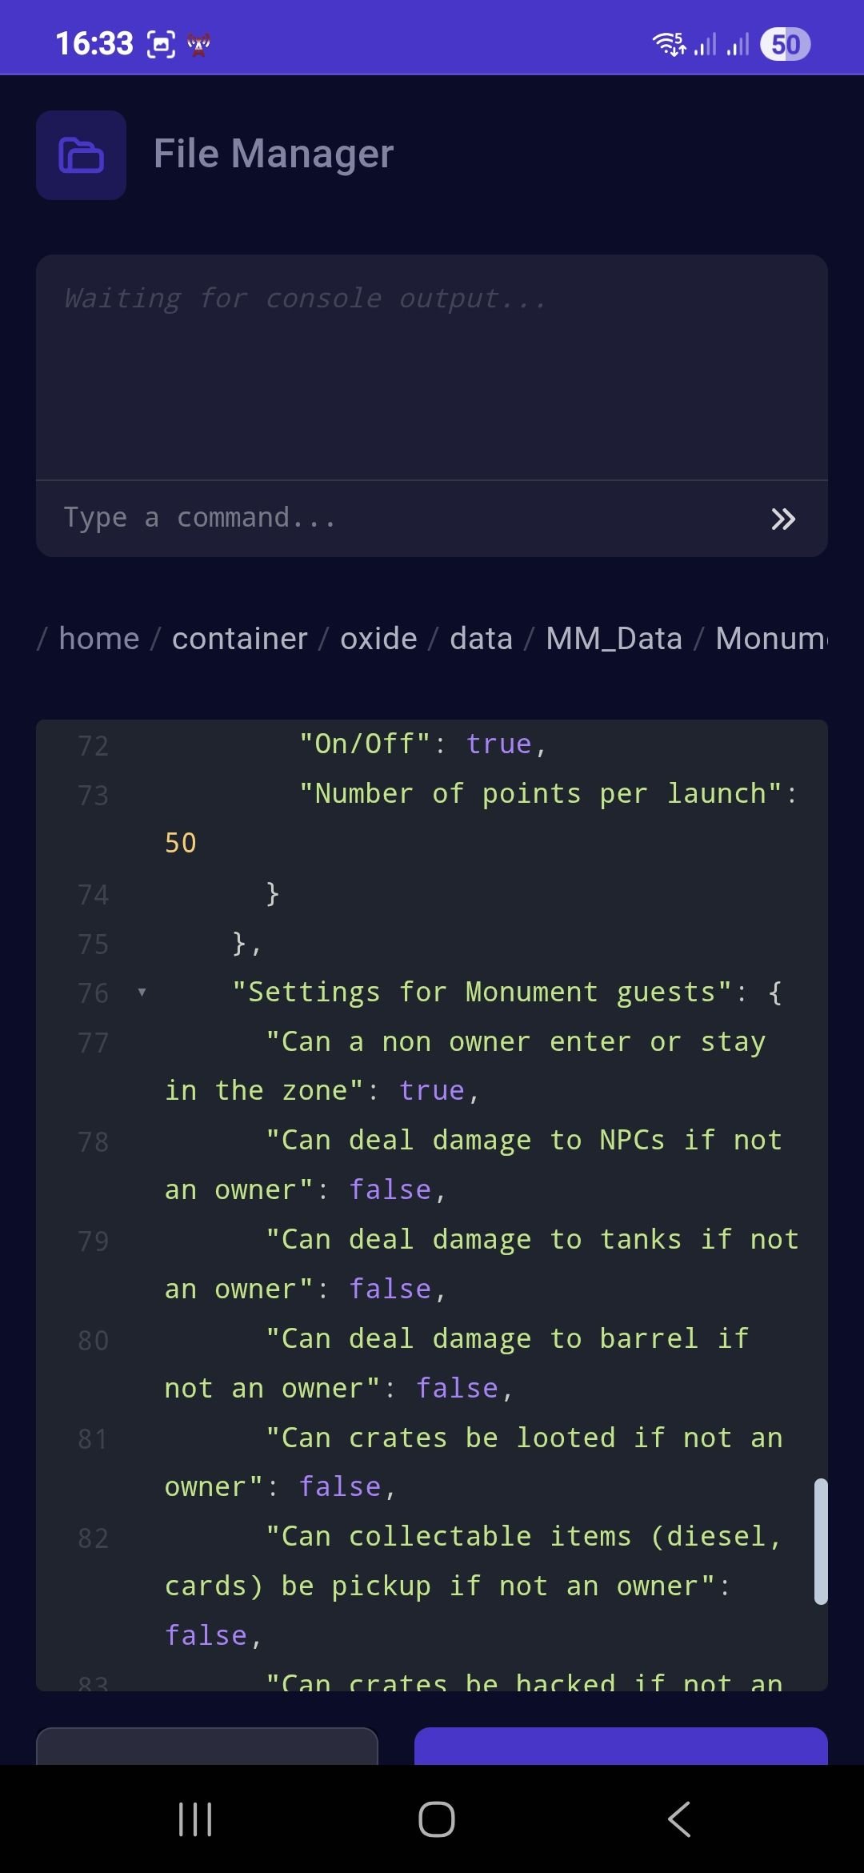The image size is (864, 1873).
Task: Select the truncated Monum breadcrumb entry
Action: click(x=770, y=639)
